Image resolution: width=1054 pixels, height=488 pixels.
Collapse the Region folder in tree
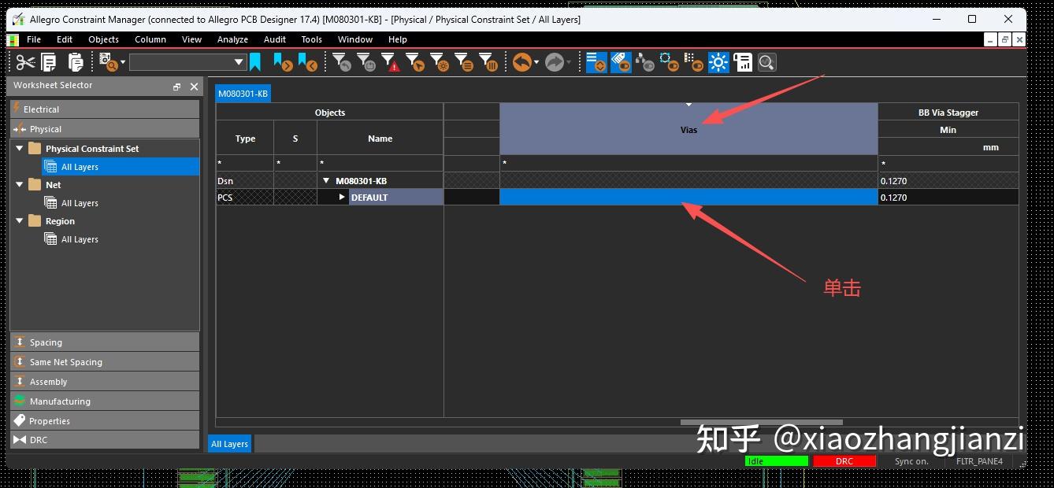pyautogui.click(x=20, y=220)
